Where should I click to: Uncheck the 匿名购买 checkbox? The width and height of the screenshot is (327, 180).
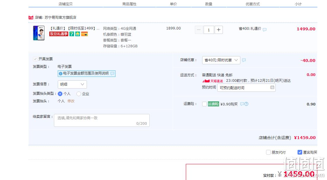click(x=300, y=153)
